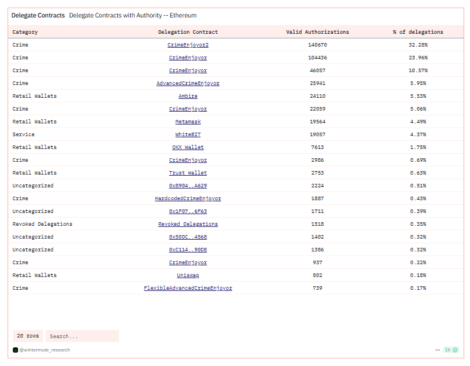This screenshot has height=366, width=470.
Task: Open the 0x1F07..6F63 contract link
Action: [x=188, y=211]
